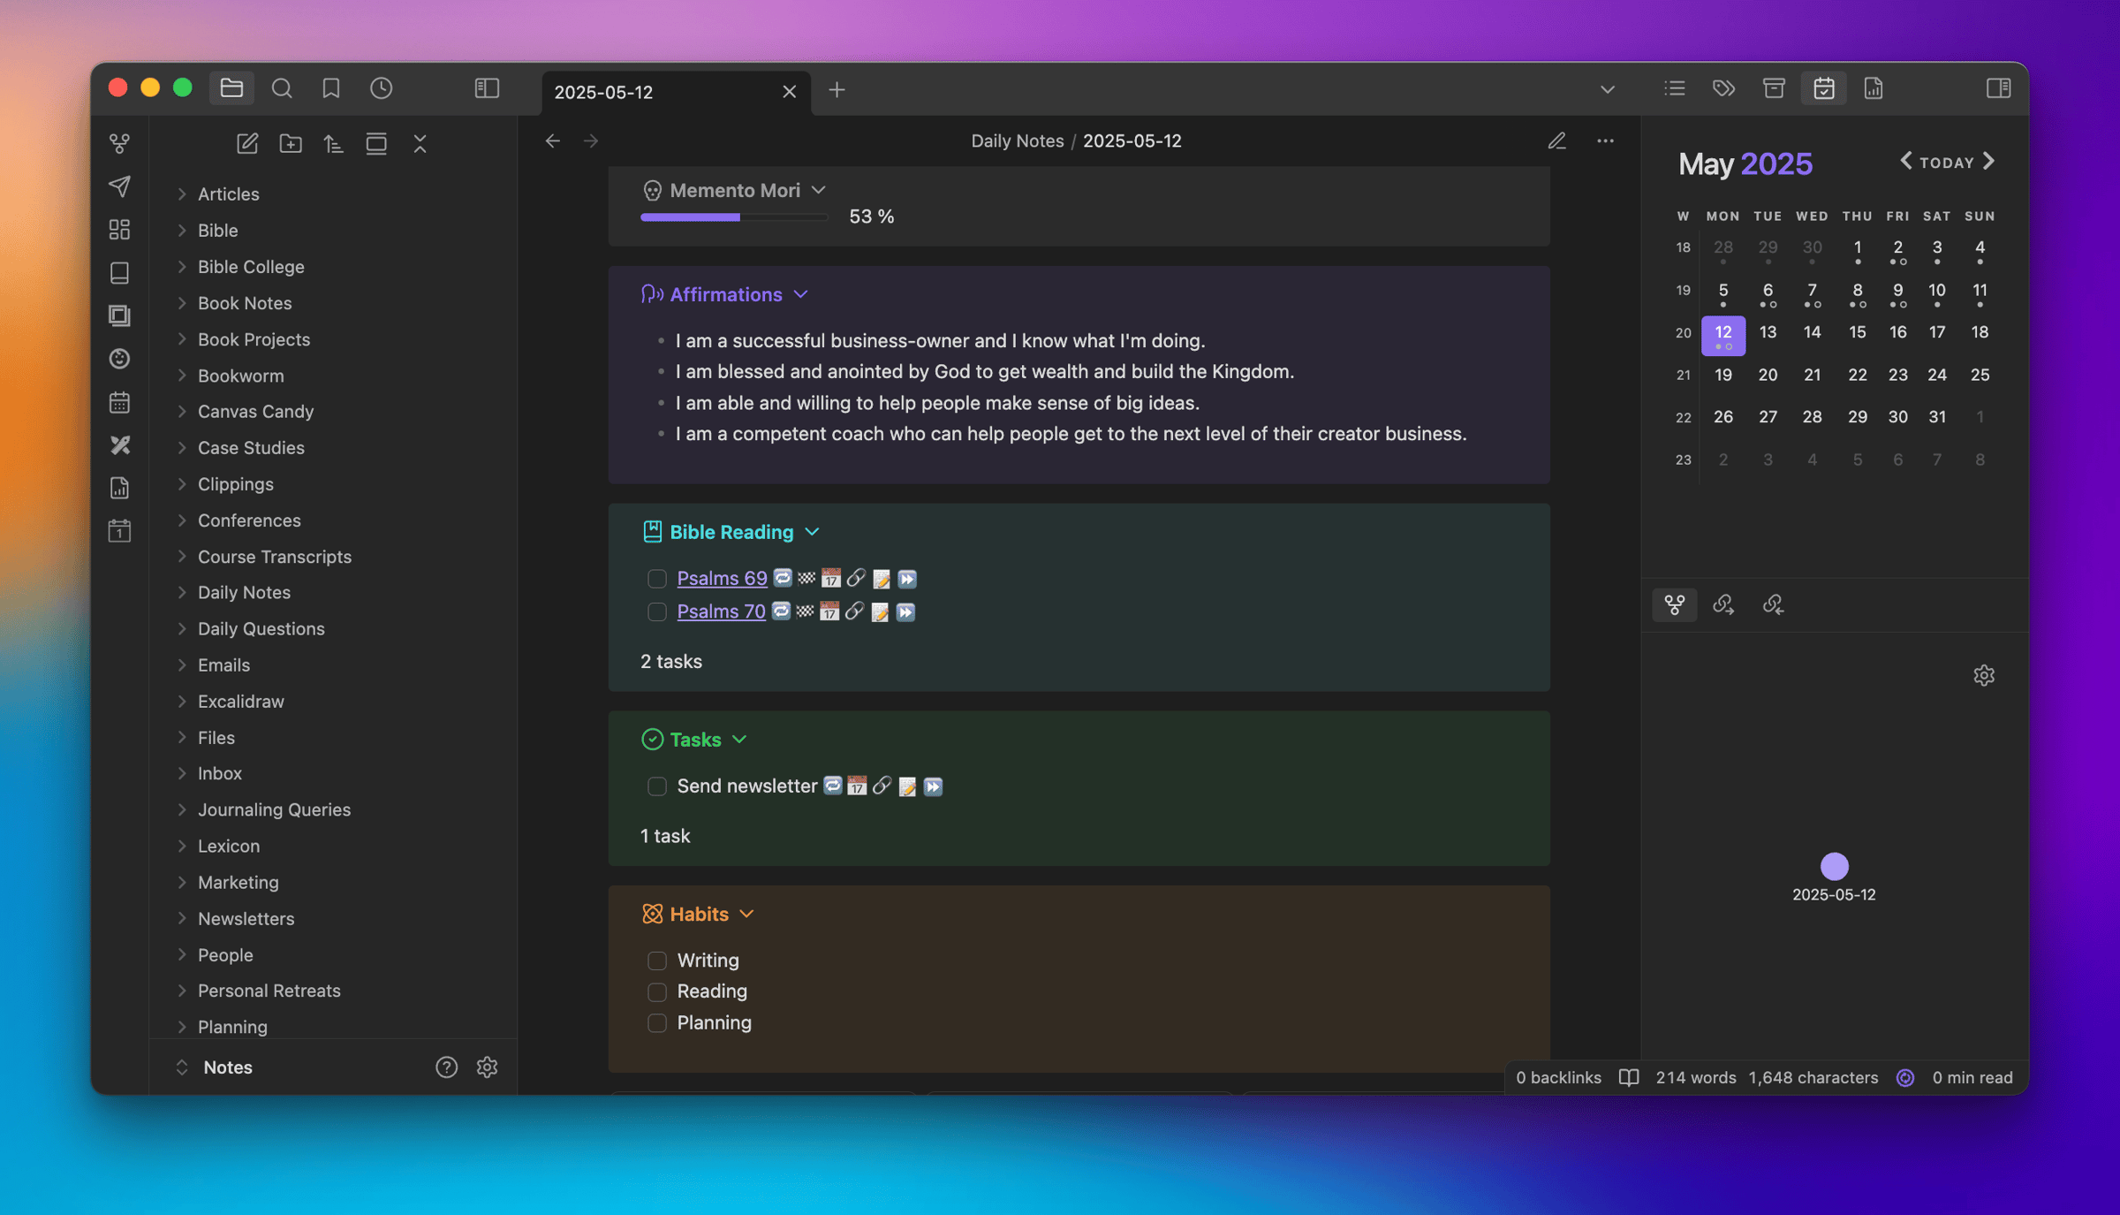This screenshot has height=1215, width=2120.
Task: Click the smiley face ribbon icon
Action: pyautogui.click(x=120, y=359)
